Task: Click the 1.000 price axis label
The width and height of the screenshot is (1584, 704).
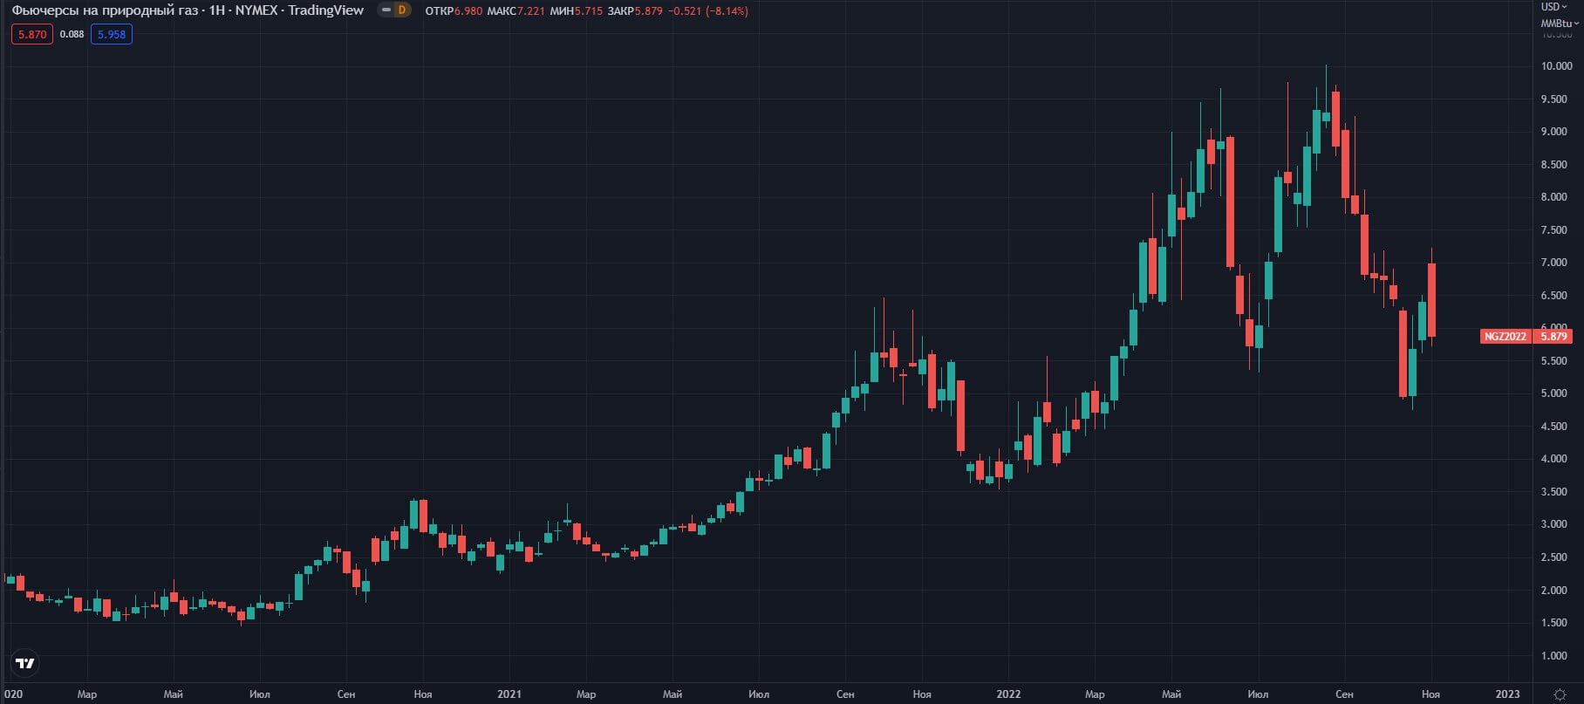Action: coord(1554,656)
